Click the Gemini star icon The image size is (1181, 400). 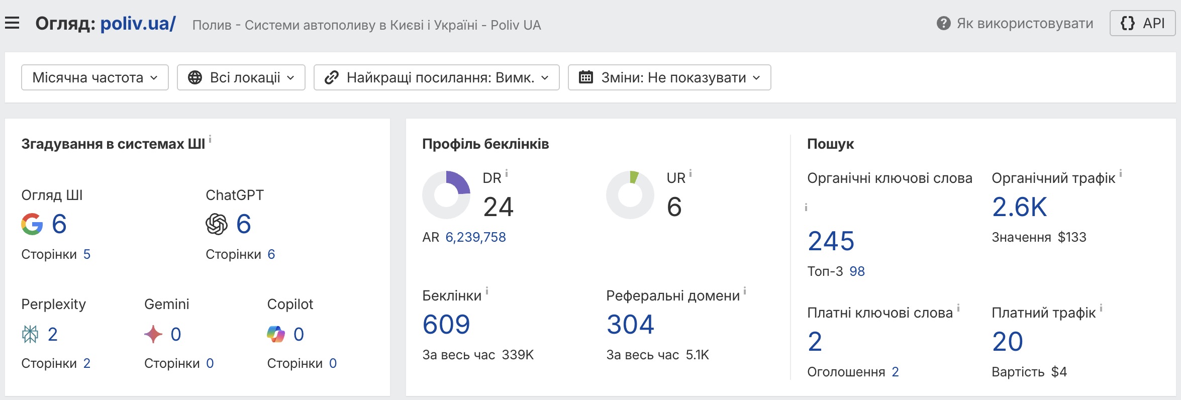(153, 334)
